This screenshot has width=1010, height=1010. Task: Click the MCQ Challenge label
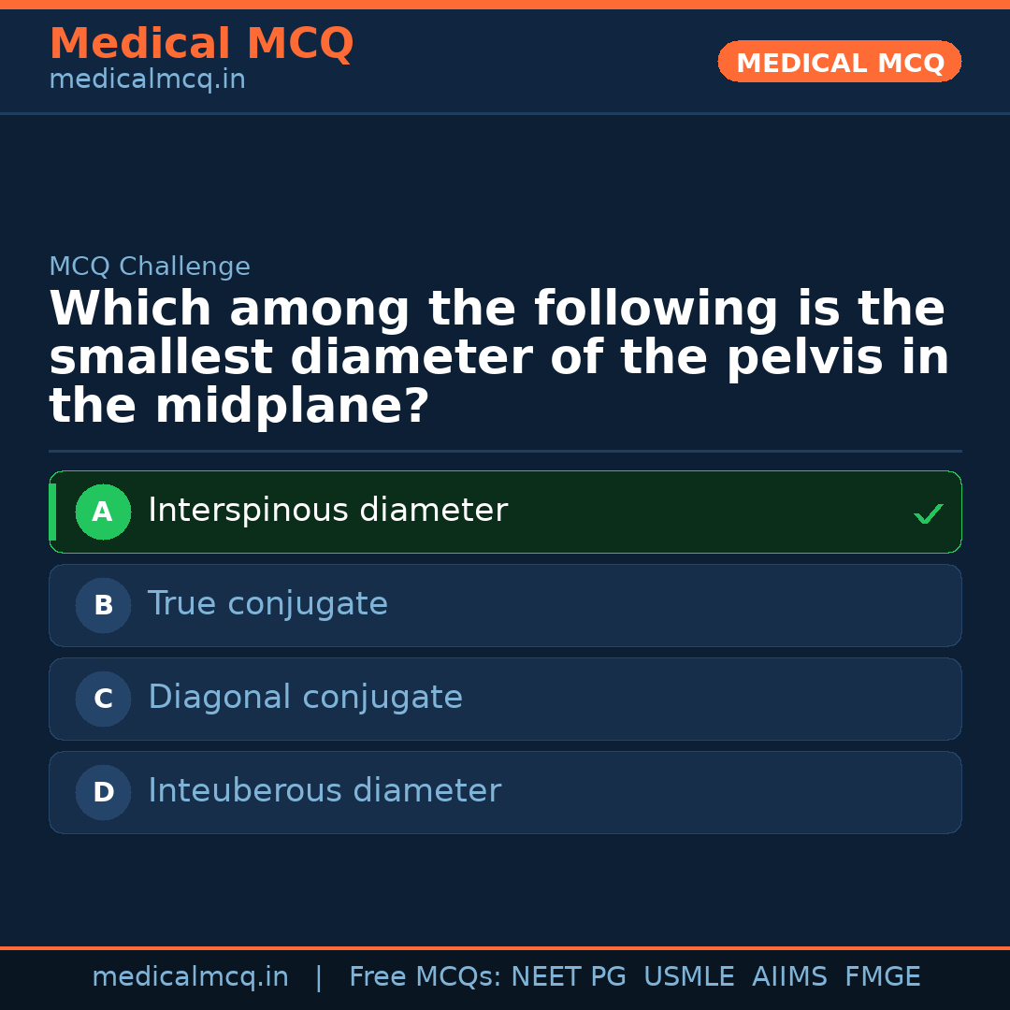click(x=150, y=267)
